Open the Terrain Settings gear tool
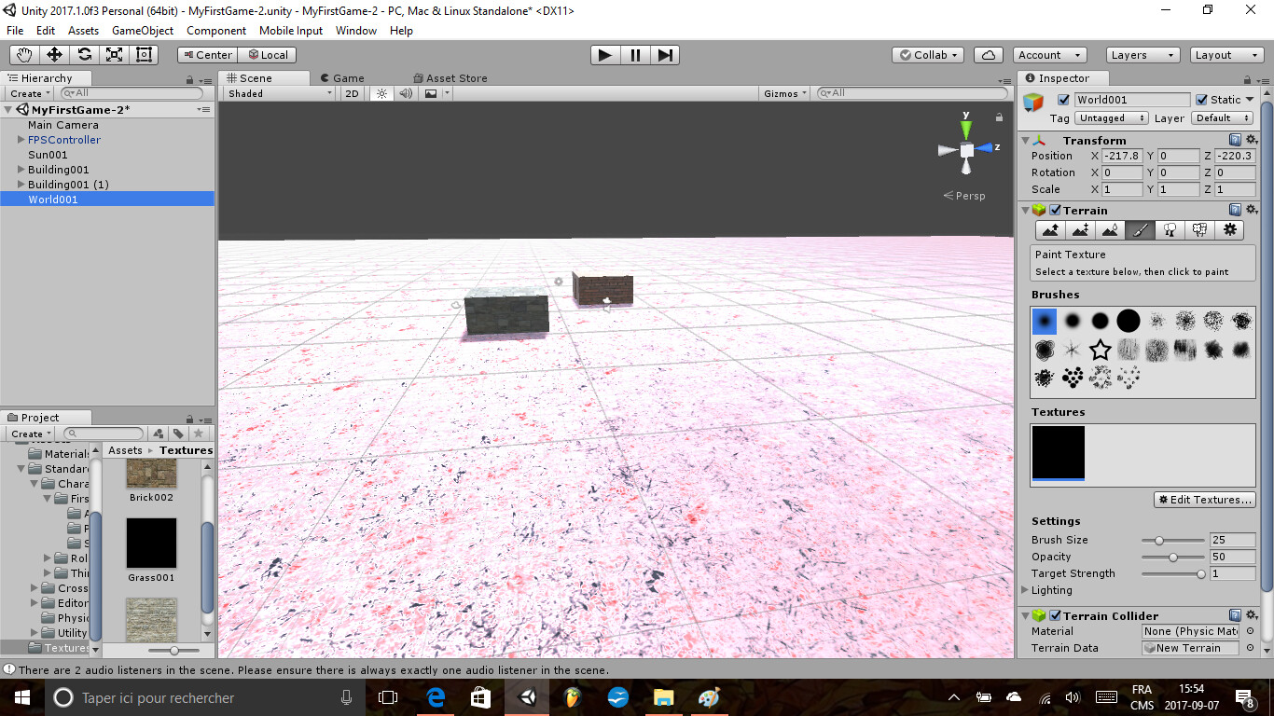Viewport: 1274px width, 716px height. (1230, 230)
